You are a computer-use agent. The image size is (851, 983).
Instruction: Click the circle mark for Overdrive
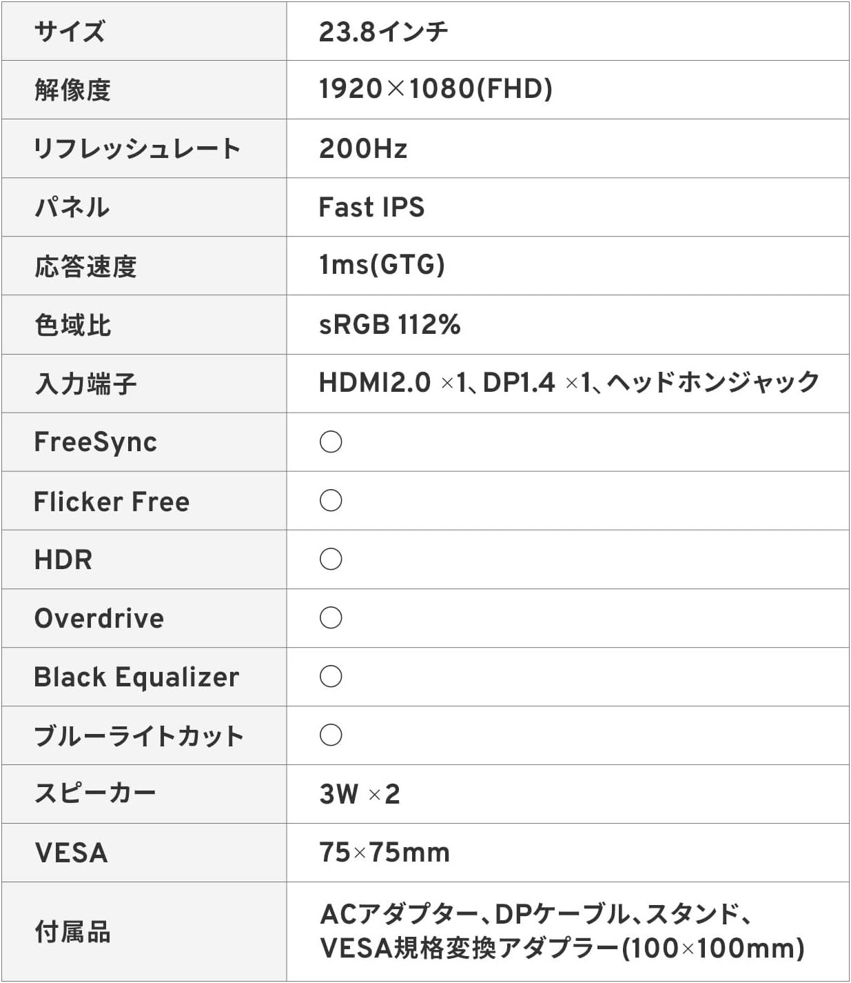(x=331, y=617)
